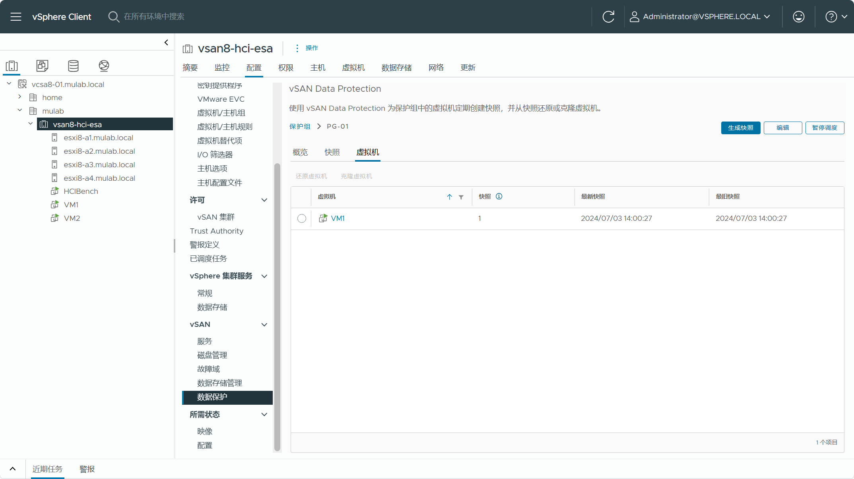Select VMware EVC setting
This screenshot has width=854, height=479.
[221, 99]
